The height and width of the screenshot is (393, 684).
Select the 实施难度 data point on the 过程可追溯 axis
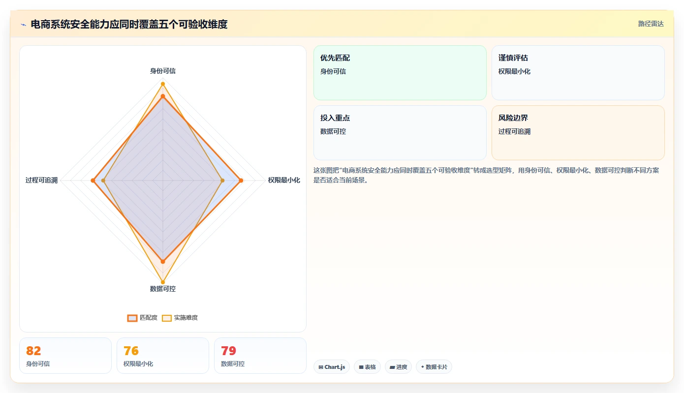click(103, 181)
